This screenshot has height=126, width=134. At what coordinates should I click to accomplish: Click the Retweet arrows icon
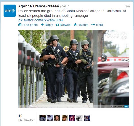click(x=57, y=25)
